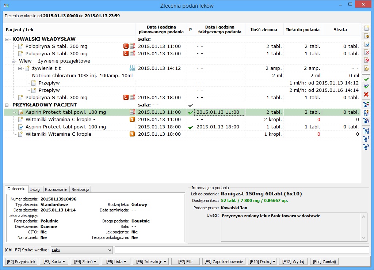
Task: Collapse the Wlew - żywienie pozajelitowe node
Action: click(x=14, y=61)
